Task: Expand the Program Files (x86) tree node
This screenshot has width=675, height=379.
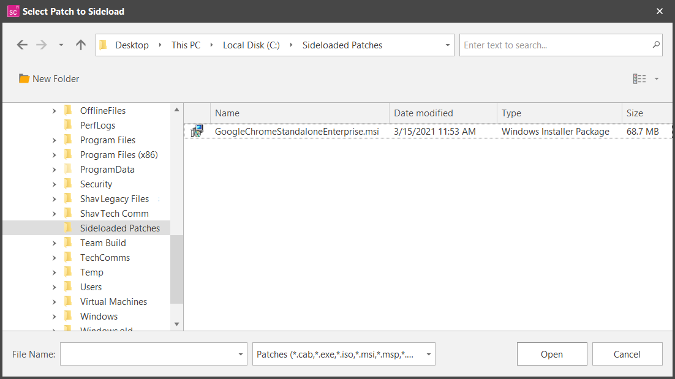Action: tap(55, 154)
